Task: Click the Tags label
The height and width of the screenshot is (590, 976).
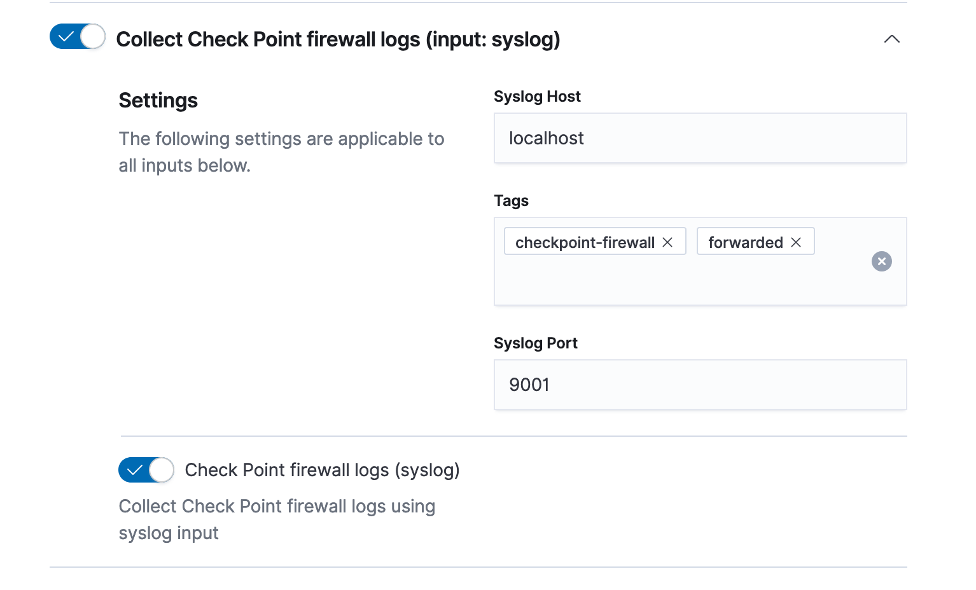Action: [x=511, y=201]
